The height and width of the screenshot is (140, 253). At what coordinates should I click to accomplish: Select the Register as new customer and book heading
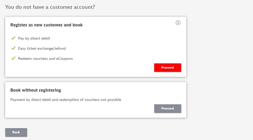[x=47, y=25]
